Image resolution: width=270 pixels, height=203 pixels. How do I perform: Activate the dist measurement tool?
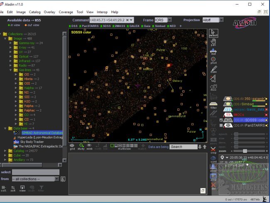pyautogui.click(x=214, y=52)
